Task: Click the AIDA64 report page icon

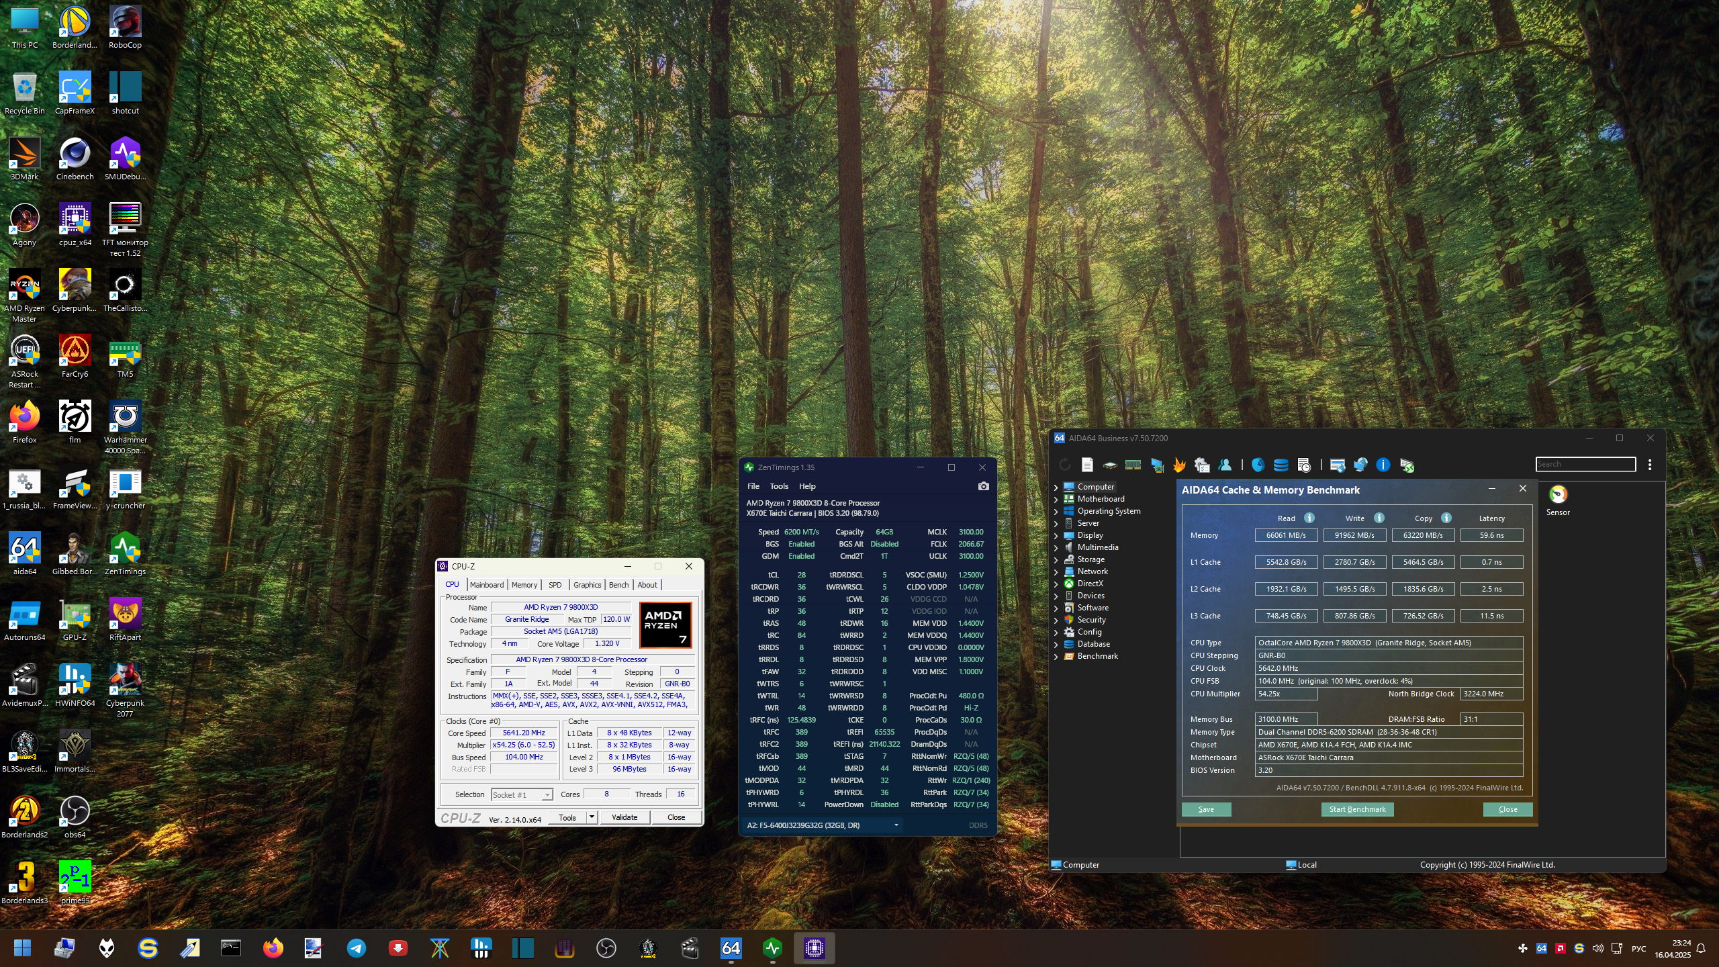Action: click(1087, 465)
